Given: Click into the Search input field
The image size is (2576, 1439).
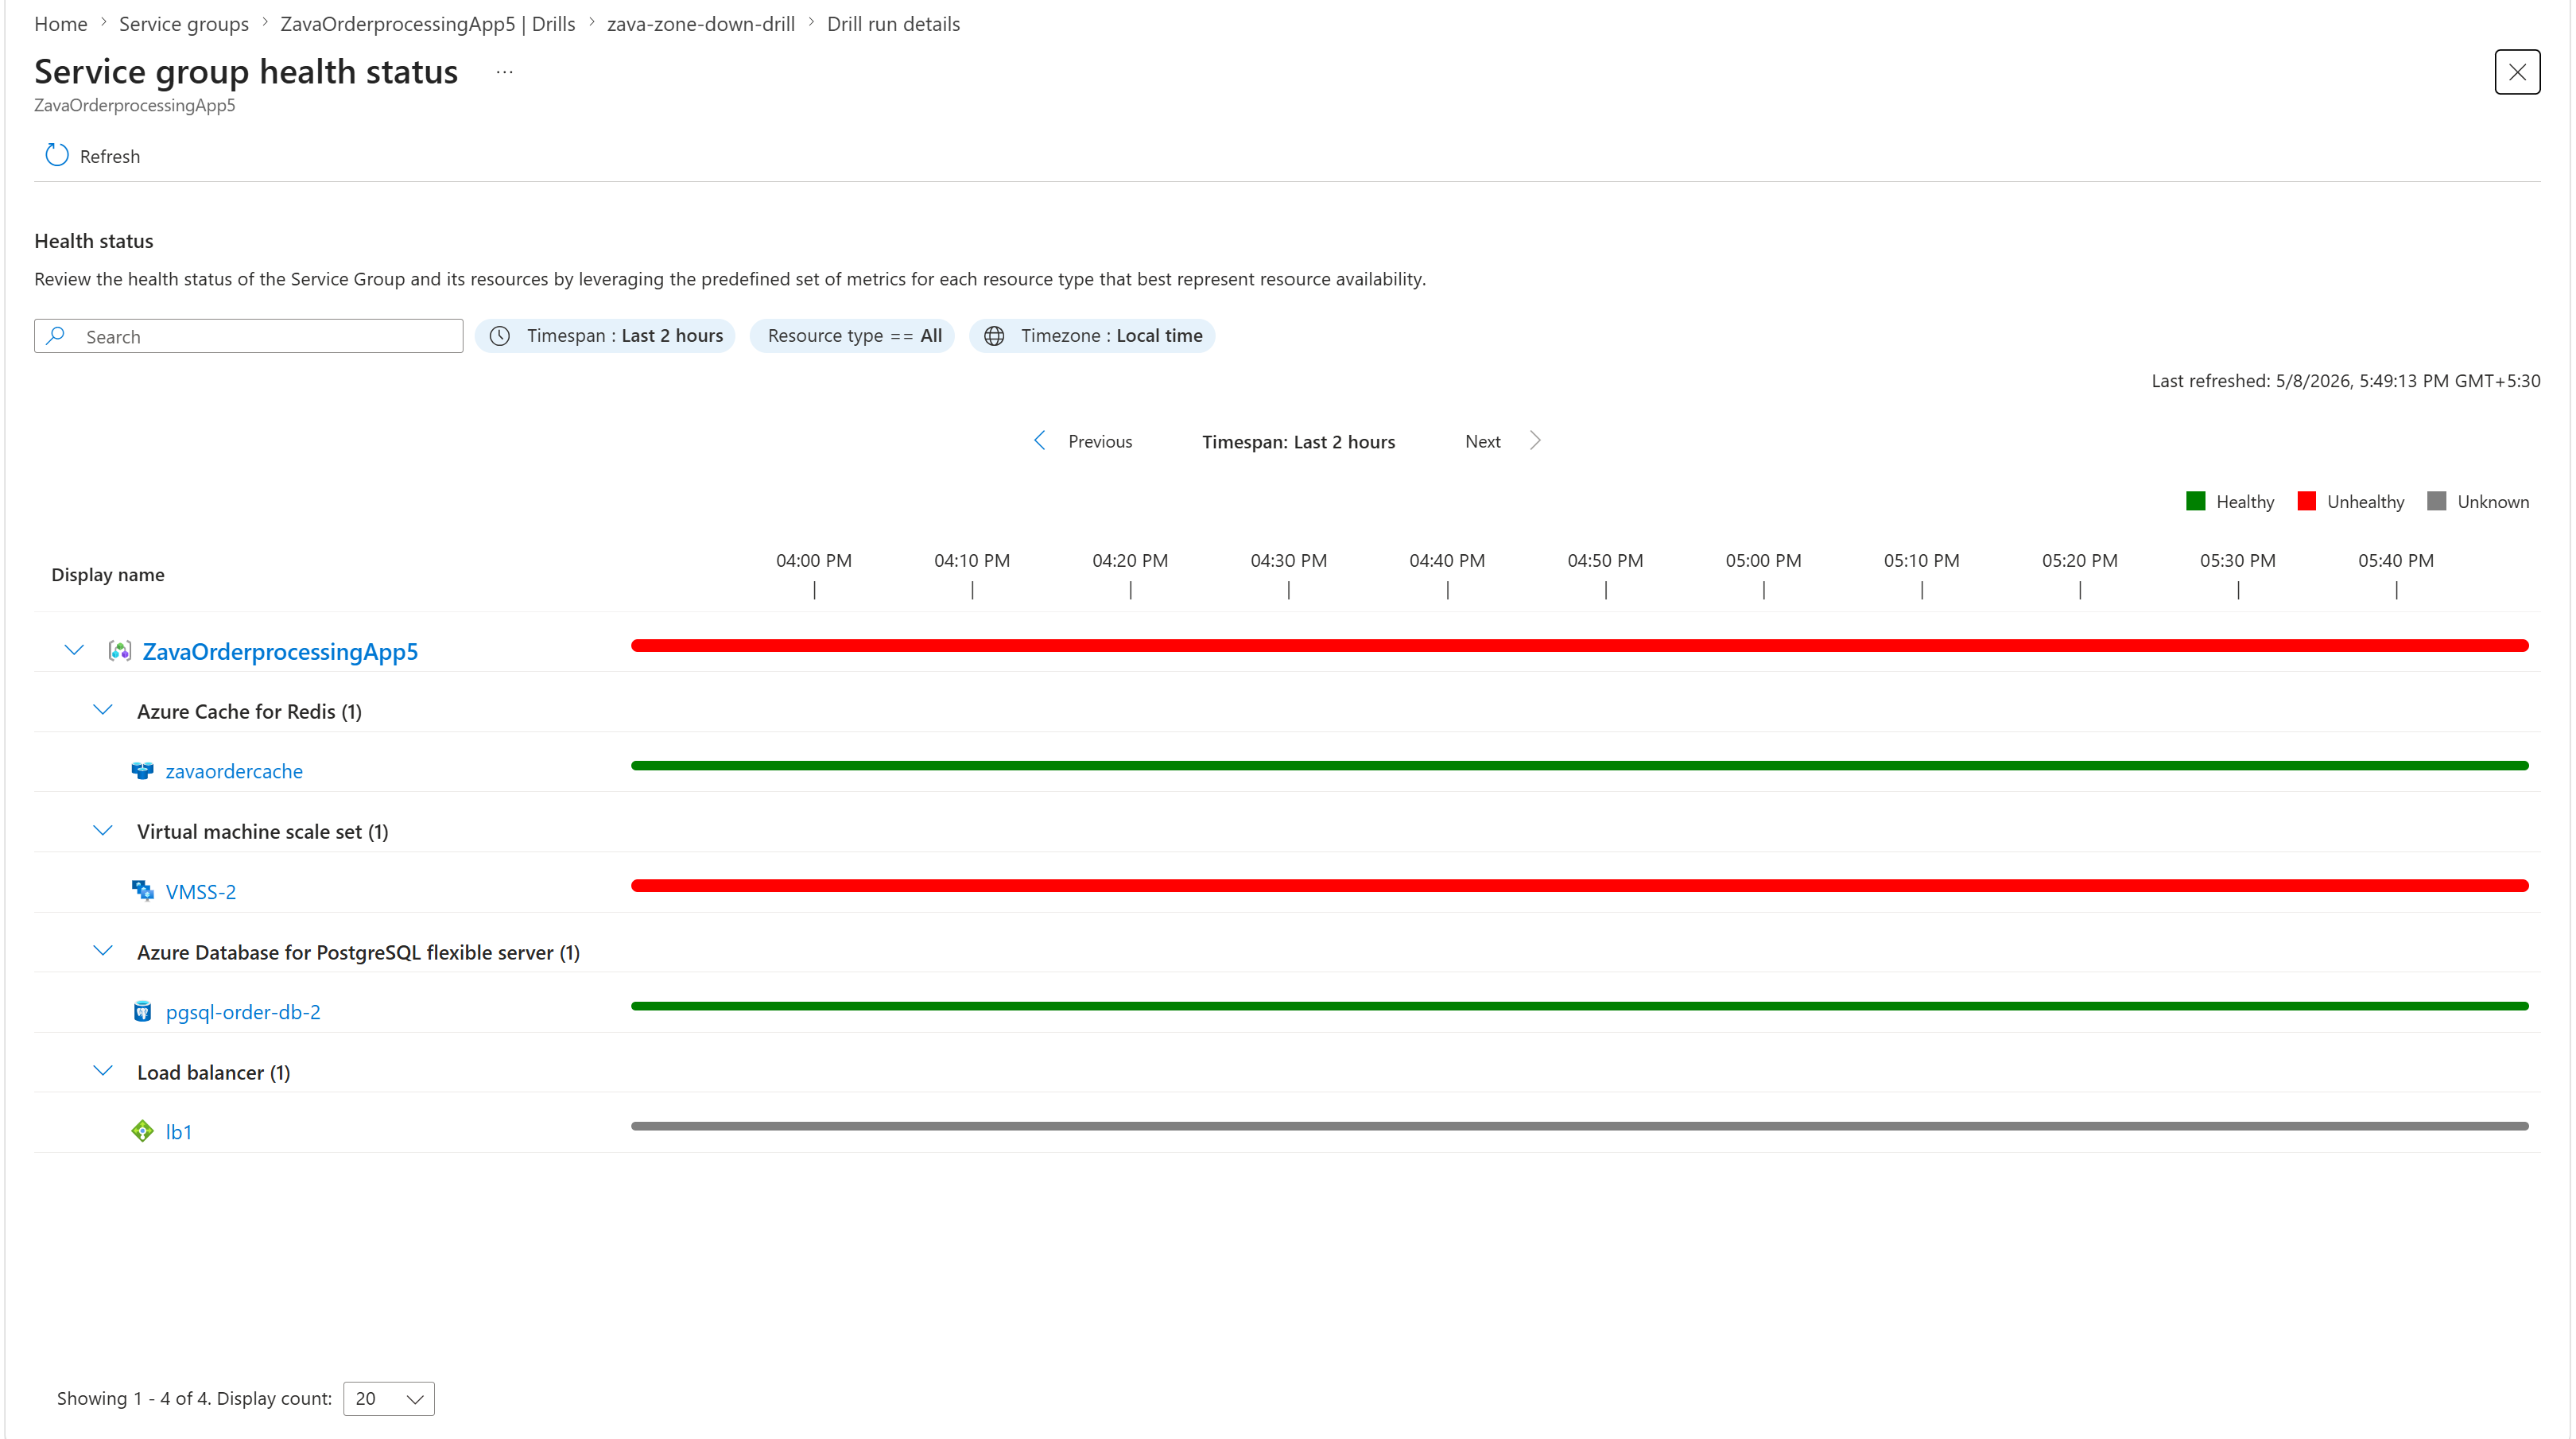Looking at the screenshot, I should coord(249,336).
